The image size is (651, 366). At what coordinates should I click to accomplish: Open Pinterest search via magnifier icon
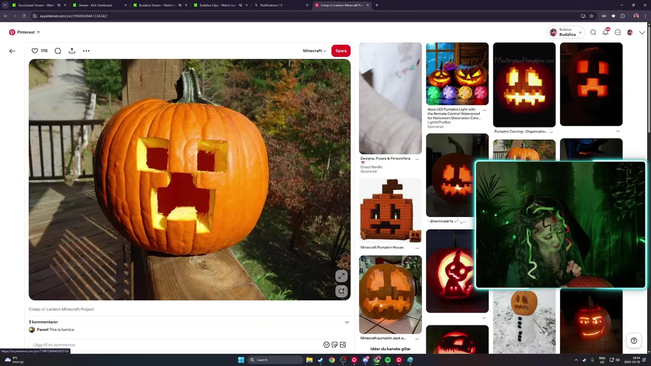tap(593, 33)
